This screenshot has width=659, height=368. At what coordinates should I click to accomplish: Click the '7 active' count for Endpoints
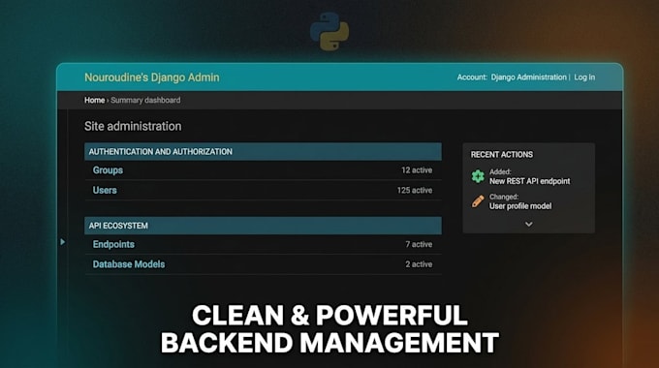[419, 244]
